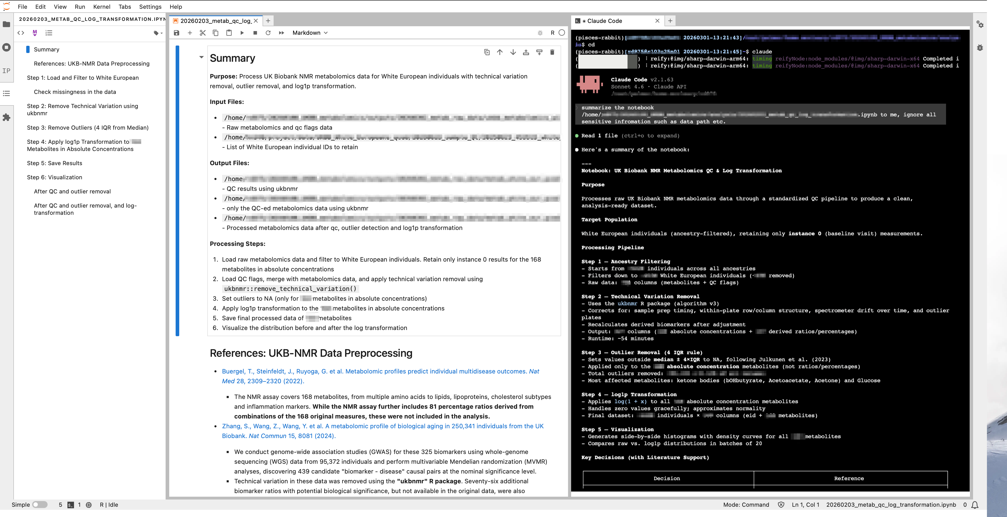
Task: Open the file browser sidebar
Action: [7, 24]
